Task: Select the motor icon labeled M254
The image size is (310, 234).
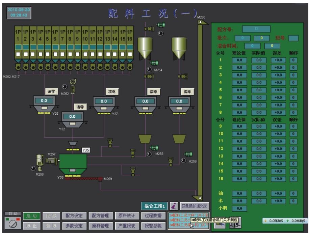Action: (155, 63)
